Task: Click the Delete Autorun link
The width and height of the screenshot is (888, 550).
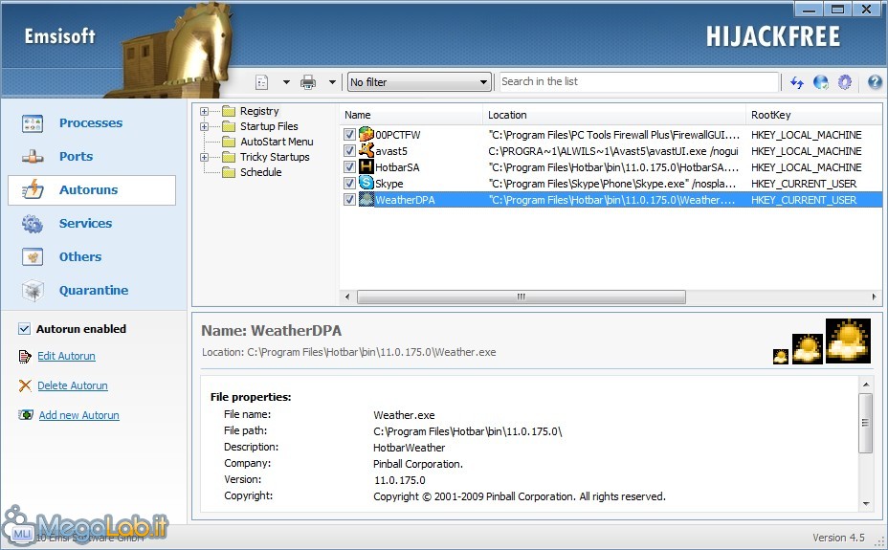Action: pos(73,385)
